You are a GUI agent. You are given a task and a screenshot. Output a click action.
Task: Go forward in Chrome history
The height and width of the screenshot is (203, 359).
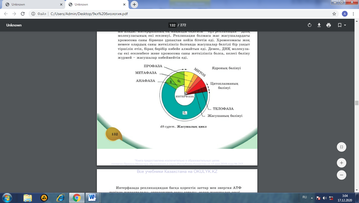click(x=14, y=14)
